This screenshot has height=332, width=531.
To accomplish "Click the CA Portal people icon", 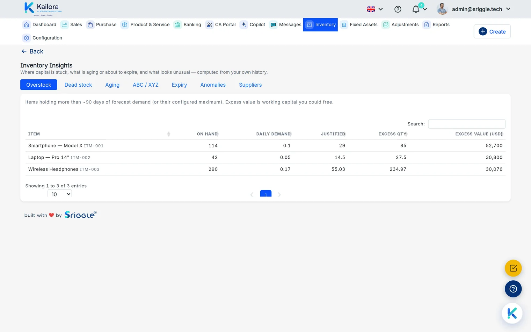I will (209, 25).
